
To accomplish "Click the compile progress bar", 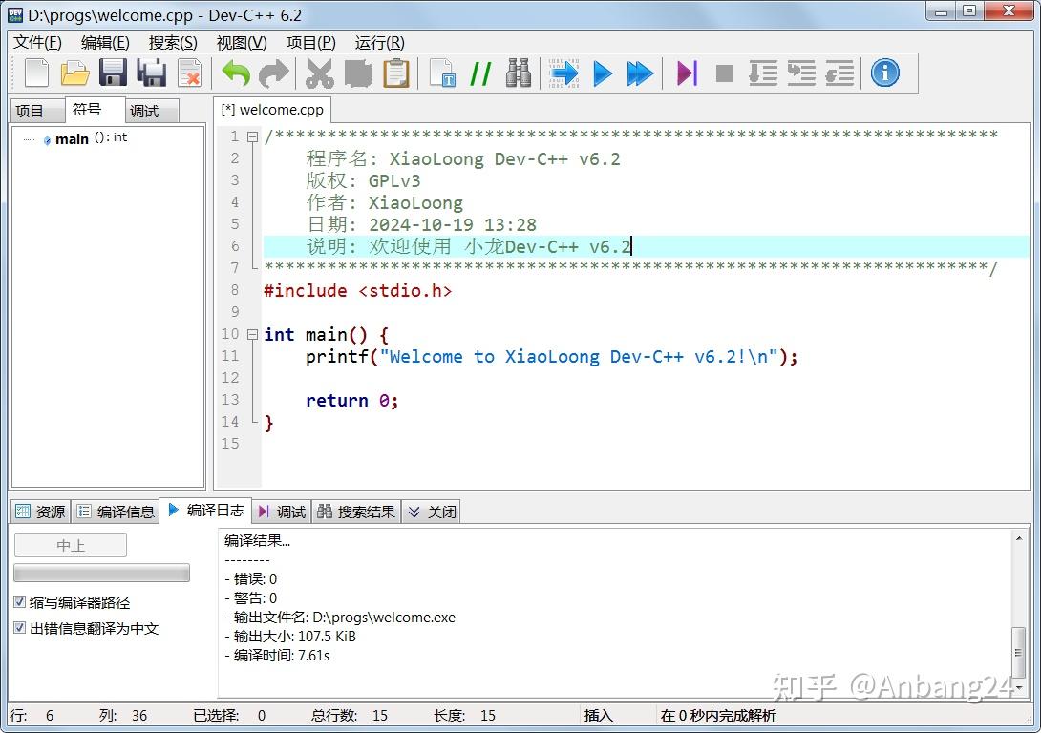I will pyautogui.click(x=101, y=573).
